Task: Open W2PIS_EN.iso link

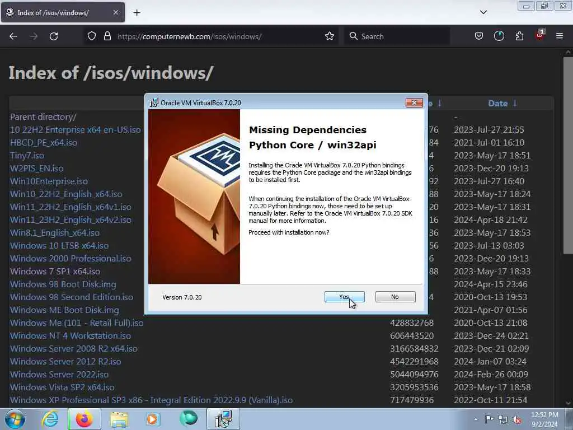Action: click(36, 168)
